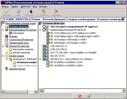This screenshot has height=99, width=127.
Task: Click the bottom search input field
Action: coord(83,91)
